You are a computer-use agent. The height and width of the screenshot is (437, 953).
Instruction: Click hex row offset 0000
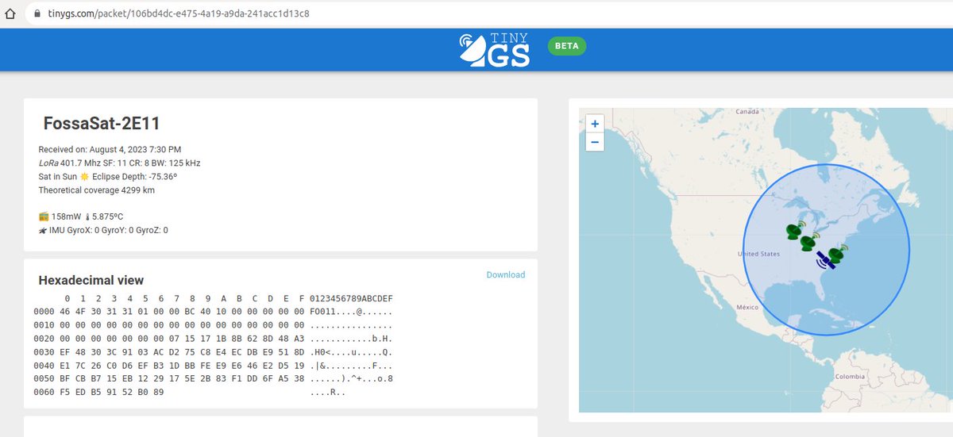(x=44, y=312)
